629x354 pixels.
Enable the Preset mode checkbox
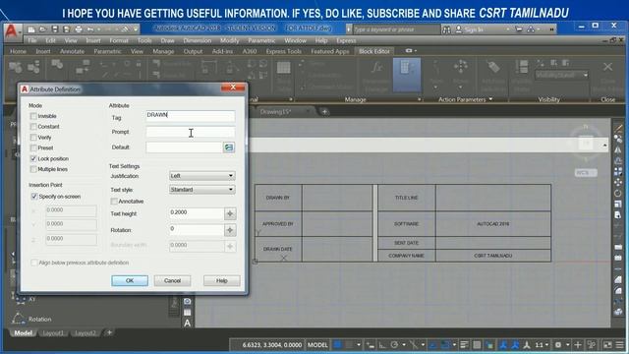[x=33, y=147]
